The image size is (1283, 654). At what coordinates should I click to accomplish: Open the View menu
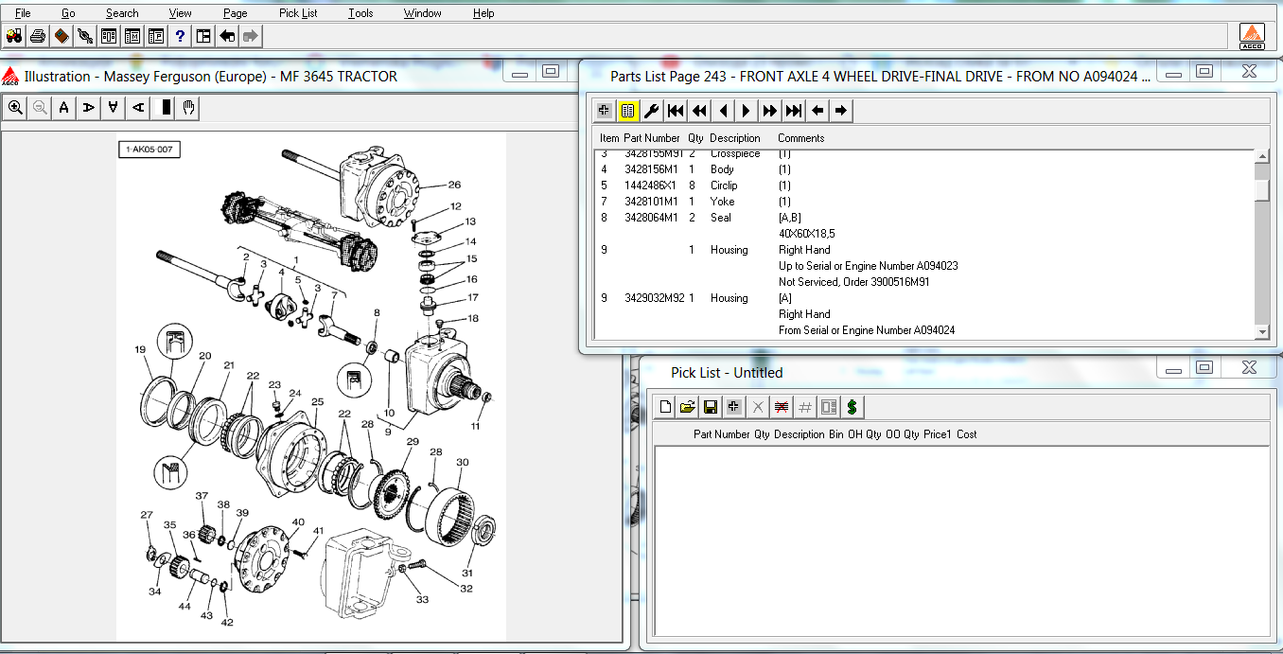point(181,13)
